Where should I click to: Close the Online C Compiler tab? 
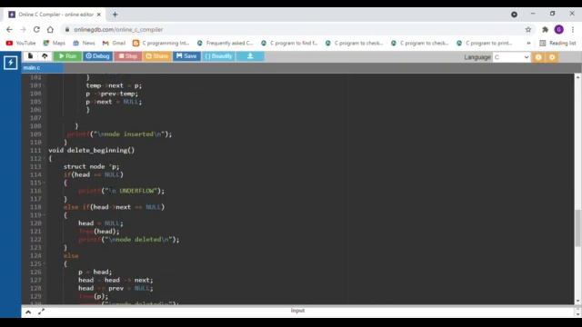[x=99, y=15]
